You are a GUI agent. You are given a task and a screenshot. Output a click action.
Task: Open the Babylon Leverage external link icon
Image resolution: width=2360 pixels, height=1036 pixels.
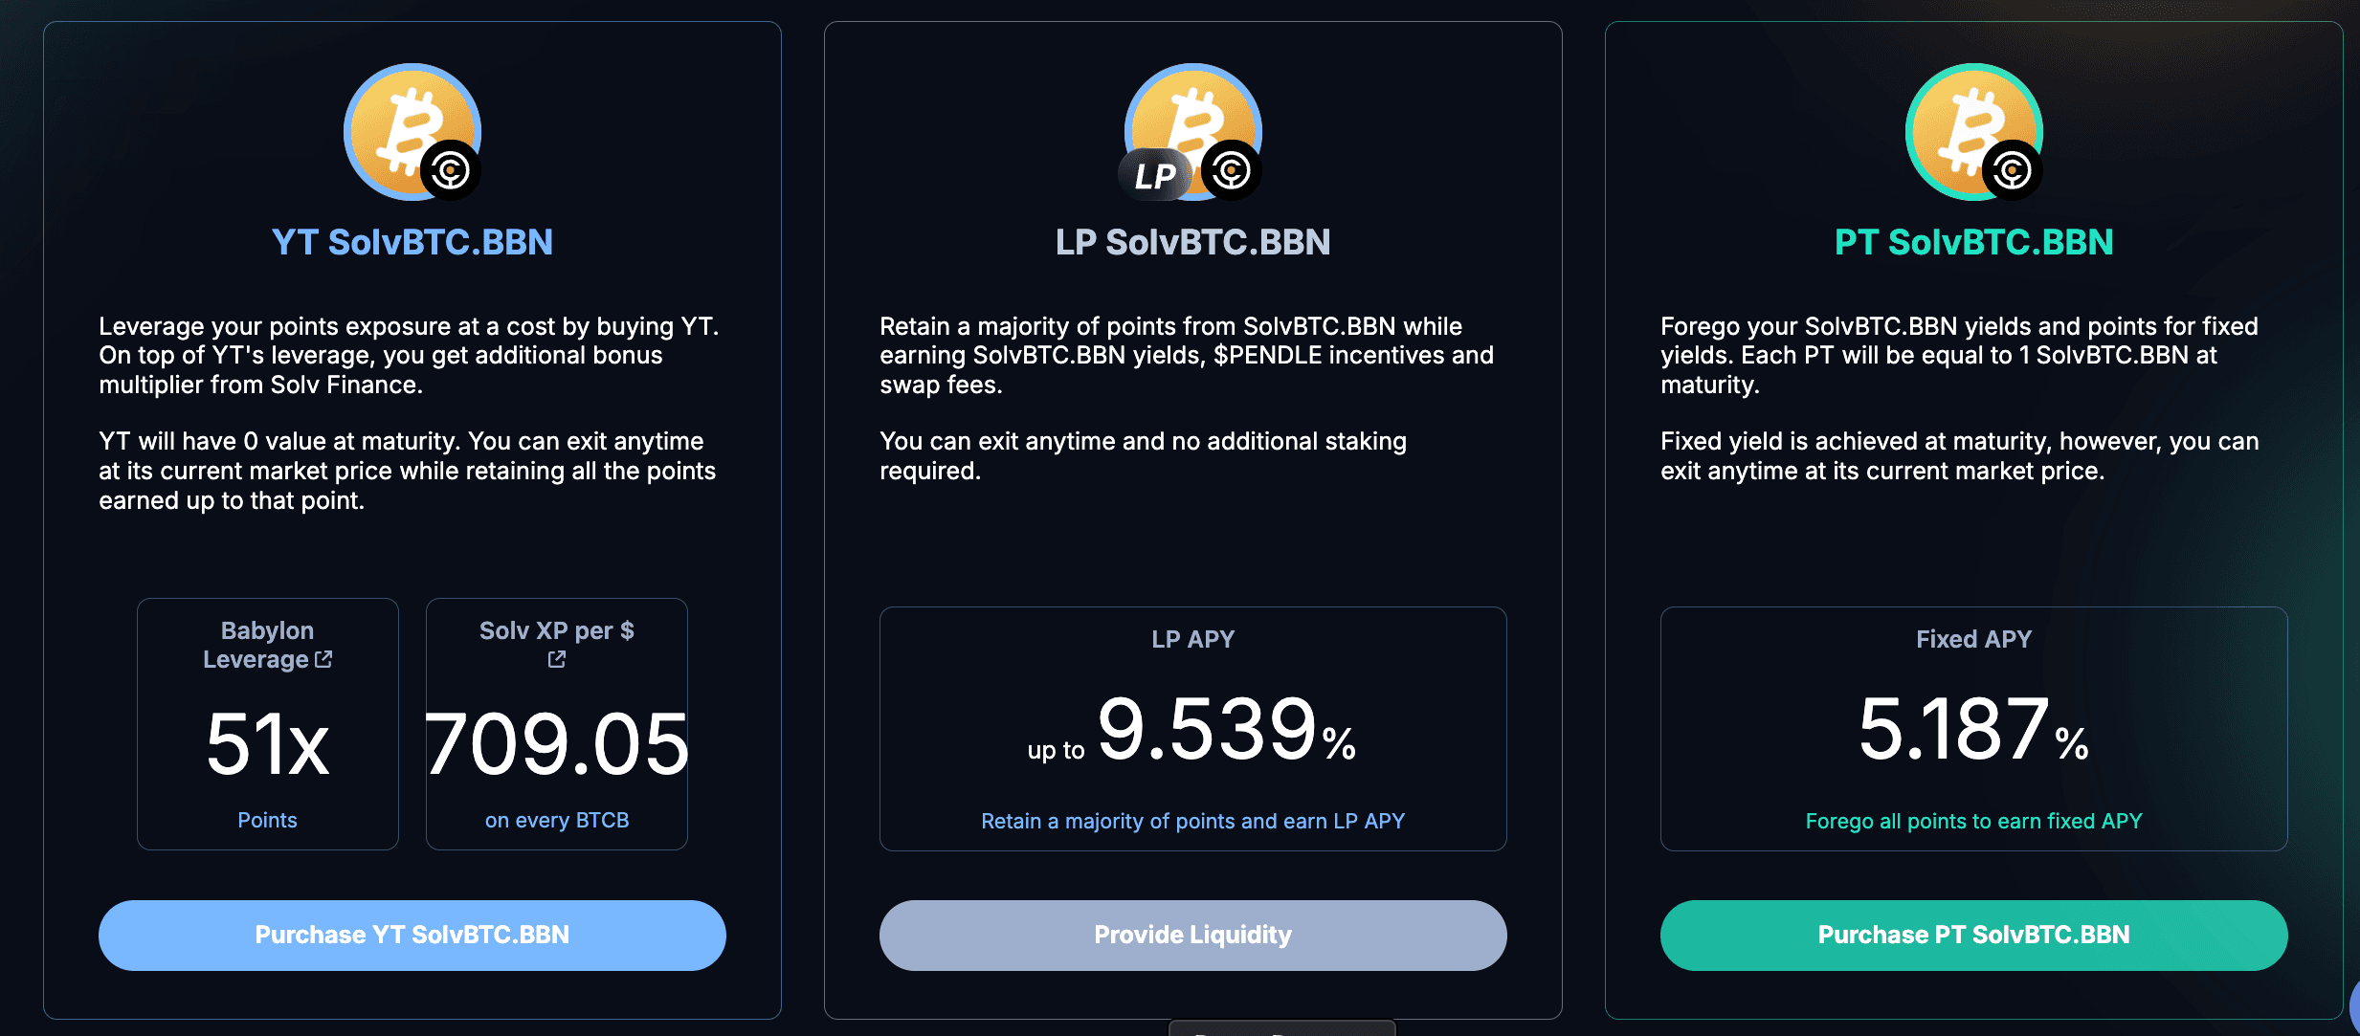click(323, 659)
